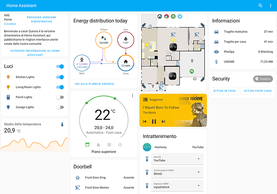Viewport: 277px width, 194px height.
Task: Expand the Attività YouTube dropdown
Action: (x=177, y=159)
